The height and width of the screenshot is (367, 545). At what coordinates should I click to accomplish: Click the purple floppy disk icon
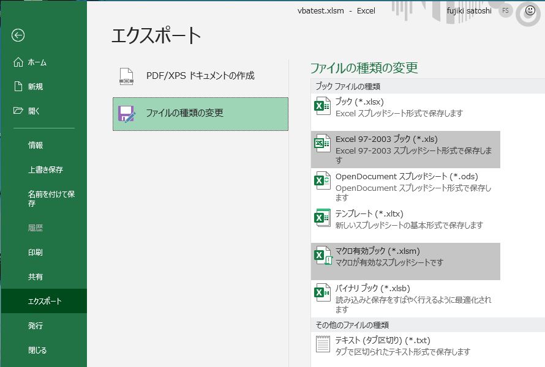coord(126,114)
